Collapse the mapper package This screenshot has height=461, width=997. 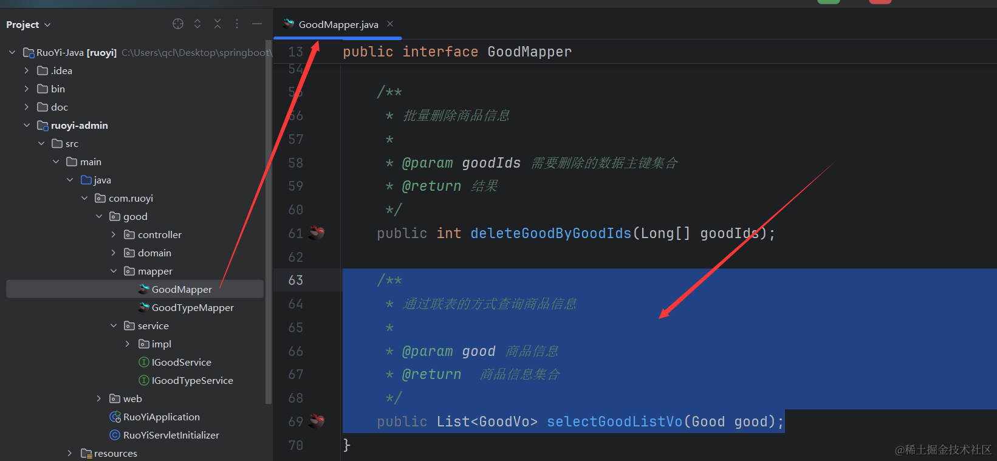[x=114, y=271]
